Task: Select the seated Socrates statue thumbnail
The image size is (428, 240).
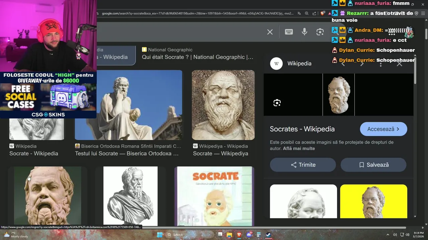Action: 128,105
